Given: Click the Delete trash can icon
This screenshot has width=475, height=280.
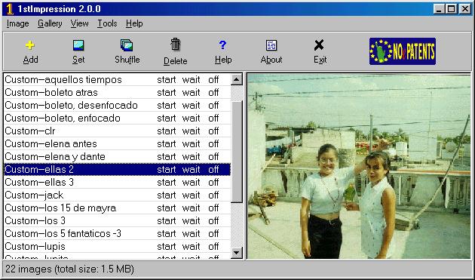Looking at the screenshot, I should (x=175, y=45).
